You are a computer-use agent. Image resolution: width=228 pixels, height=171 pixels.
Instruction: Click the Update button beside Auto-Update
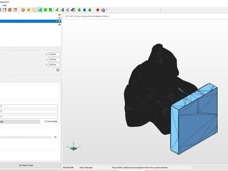(x=20, y=122)
